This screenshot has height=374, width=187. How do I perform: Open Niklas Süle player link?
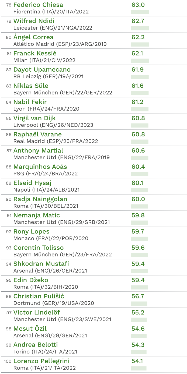(x=31, y=86)
